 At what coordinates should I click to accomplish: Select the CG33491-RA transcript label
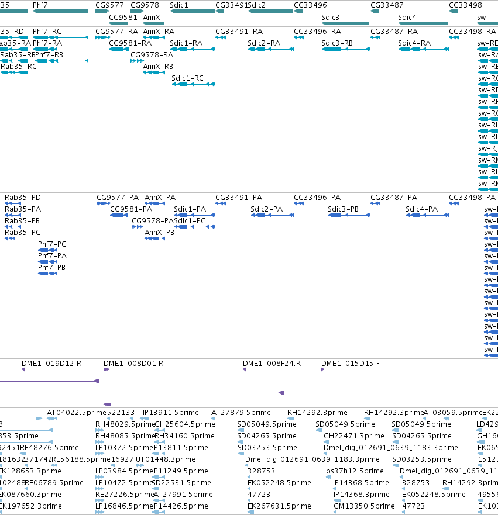pyautogui.click(x=239, y=32)
